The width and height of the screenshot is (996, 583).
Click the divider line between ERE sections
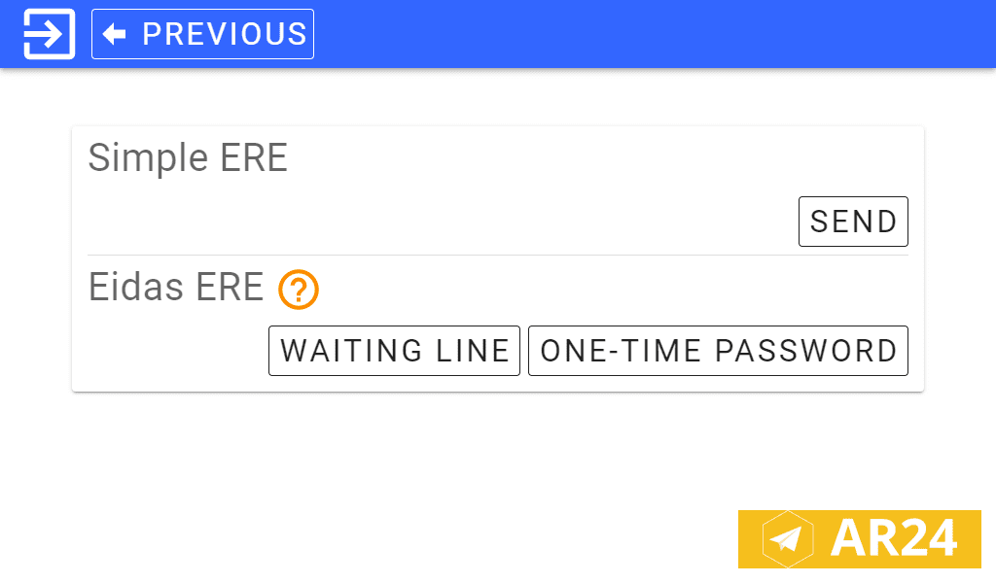pyautogui.click(x=486, y=255)
